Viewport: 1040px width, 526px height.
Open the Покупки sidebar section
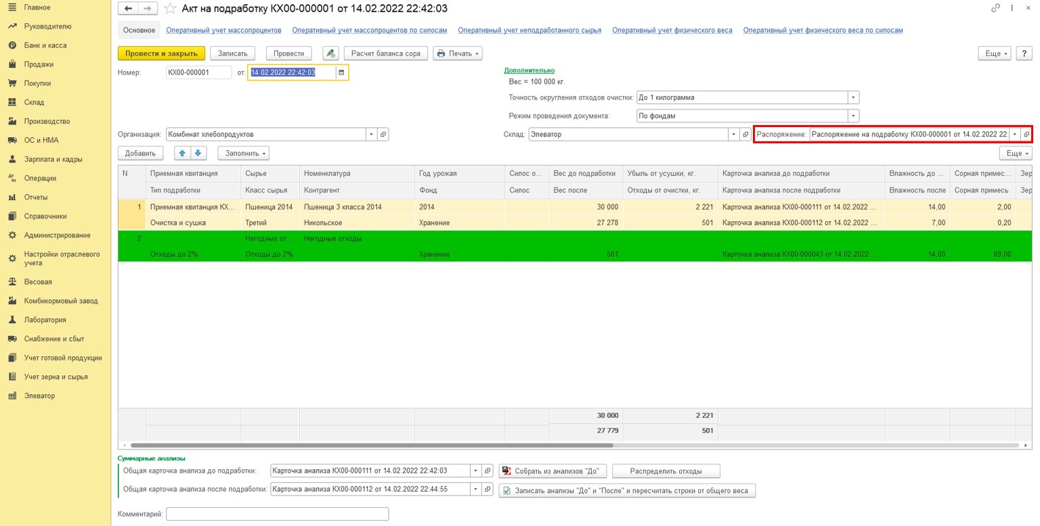point(38,83)
